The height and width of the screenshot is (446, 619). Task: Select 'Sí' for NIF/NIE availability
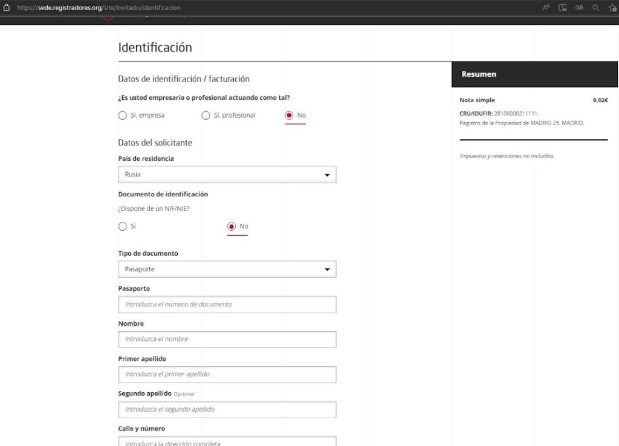(123, 227)
